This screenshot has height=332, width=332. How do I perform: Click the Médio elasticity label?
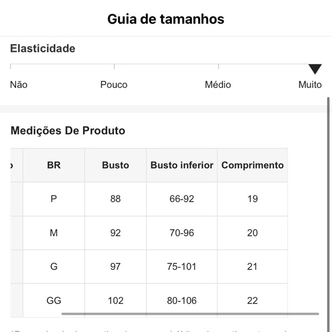217,85
